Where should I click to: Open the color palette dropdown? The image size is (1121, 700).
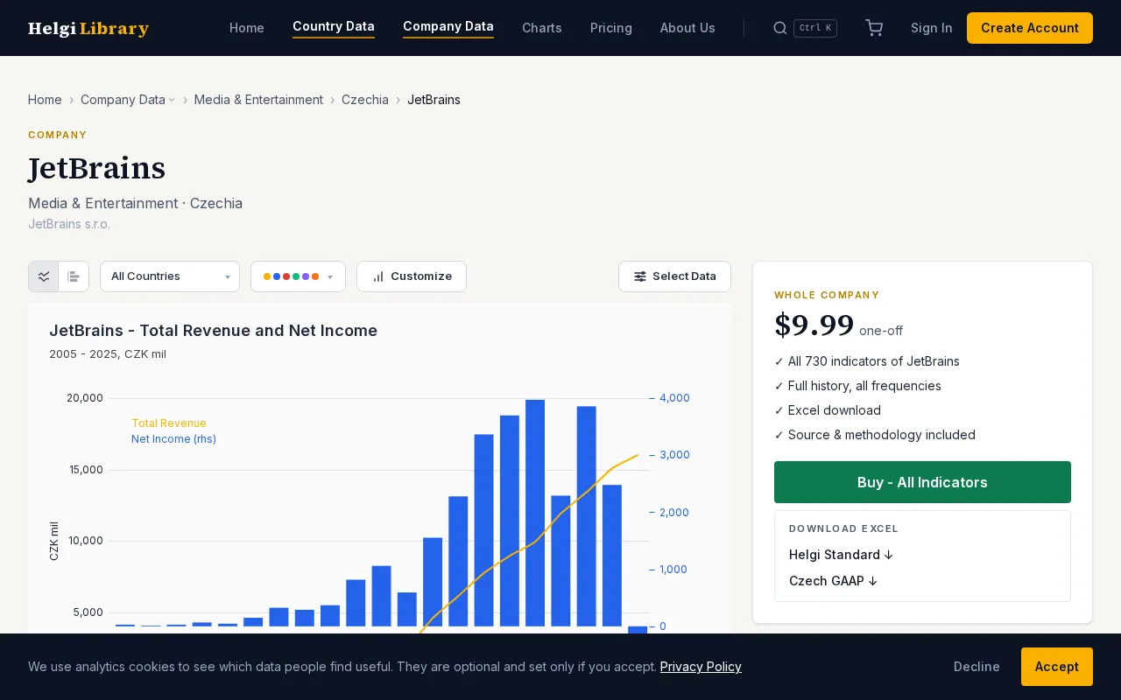298,276
